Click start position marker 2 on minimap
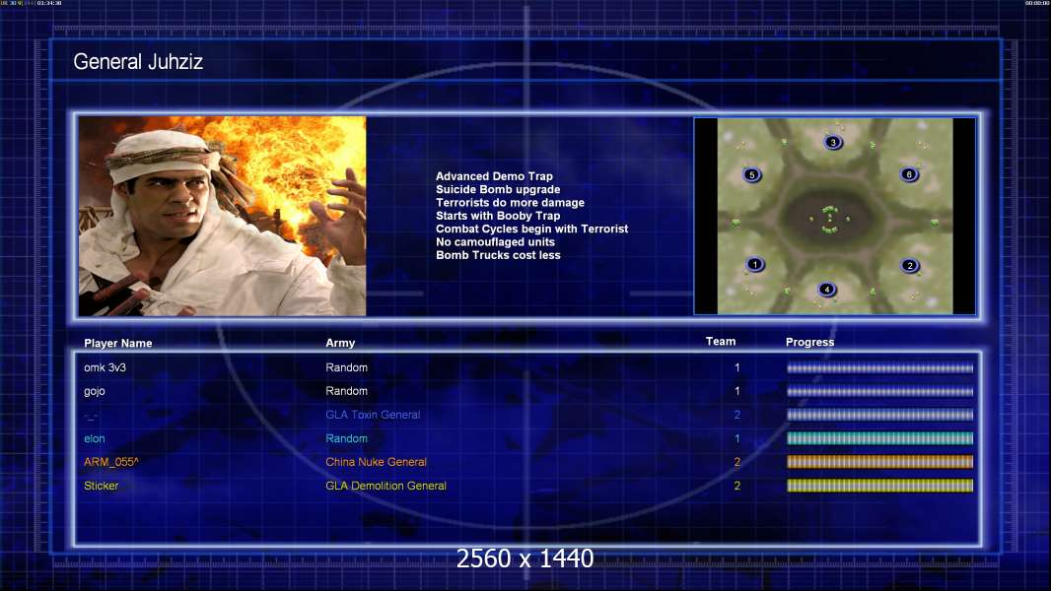This screenshot has height=591, width=1051. 910,265
